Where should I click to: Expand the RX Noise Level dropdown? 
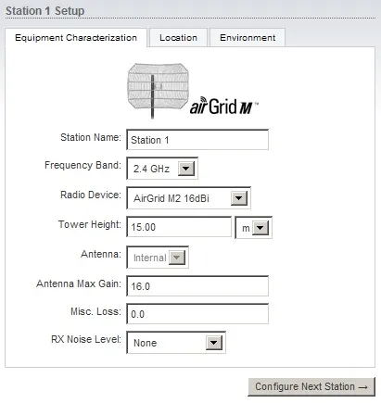coord(214,343)
